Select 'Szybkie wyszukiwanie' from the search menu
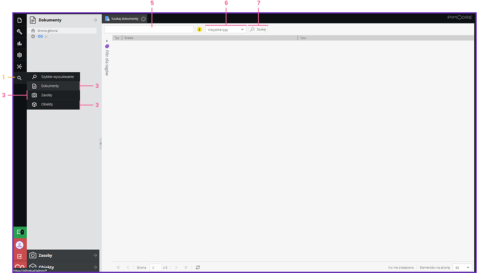489x273 pixels. pos(57,76)
